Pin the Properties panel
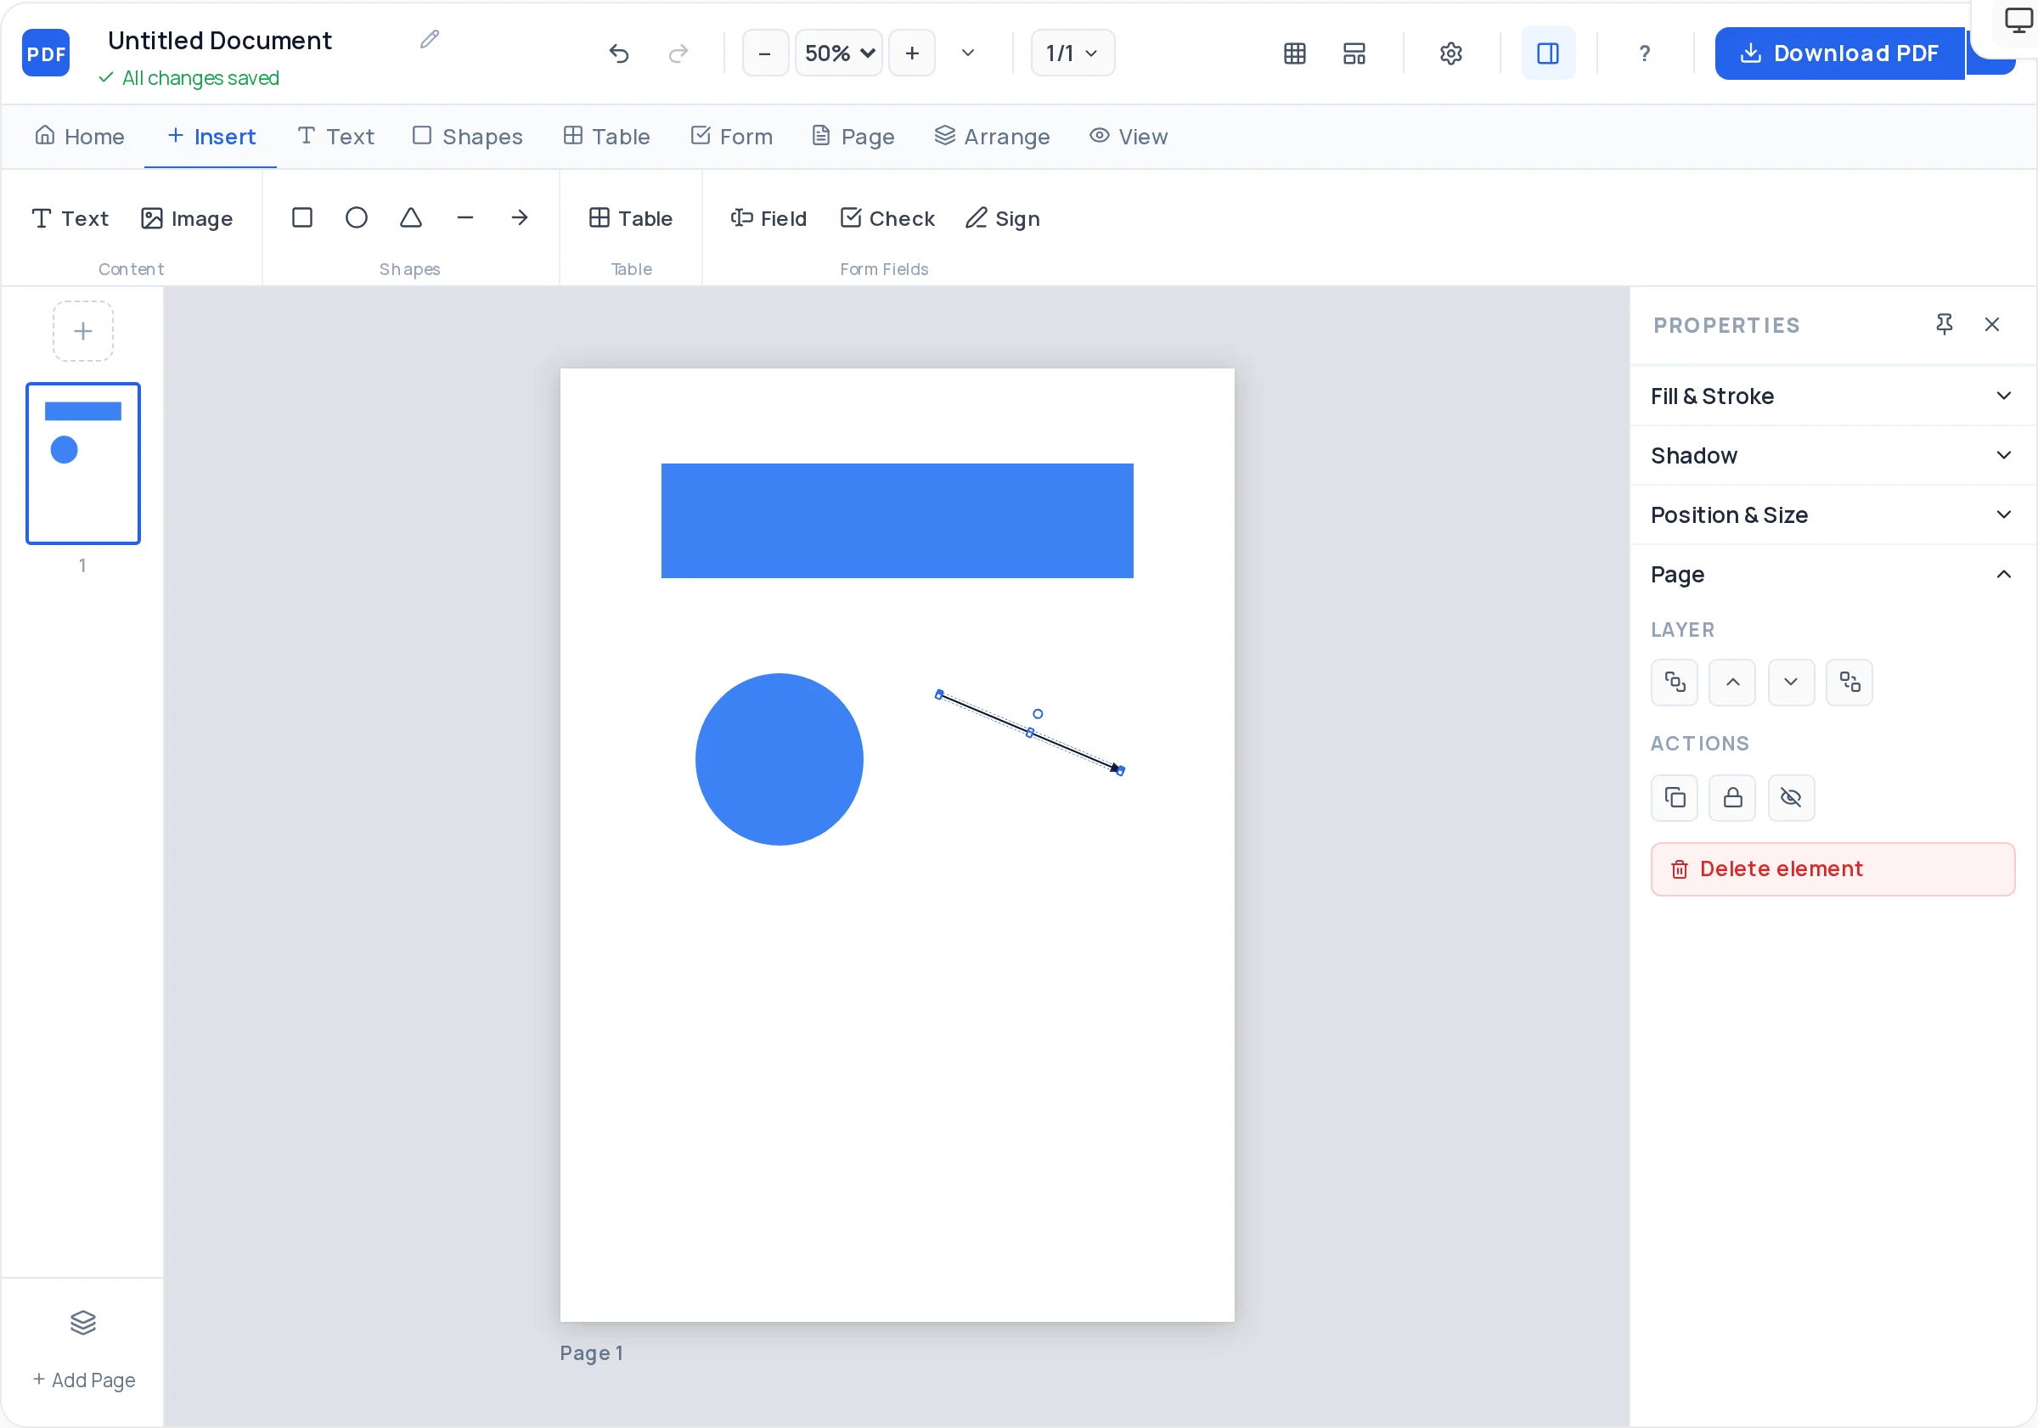This screenshot has width=2038, height=1428. coord(1944,325)
